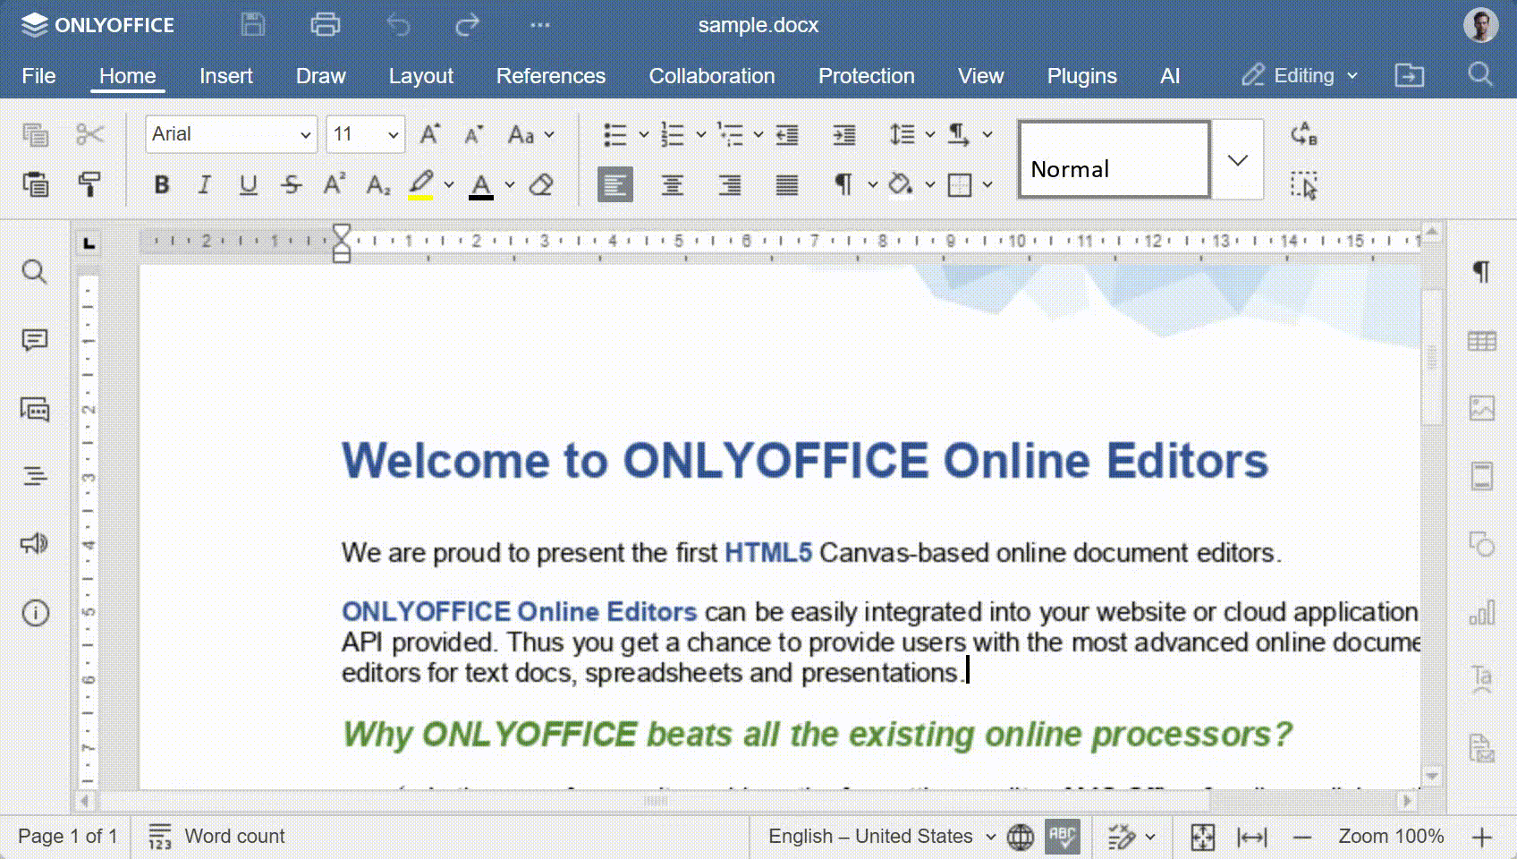Click the Clear style eraser icon
The width and height of the screenshot is (1517, 859).
coord(541,184)
